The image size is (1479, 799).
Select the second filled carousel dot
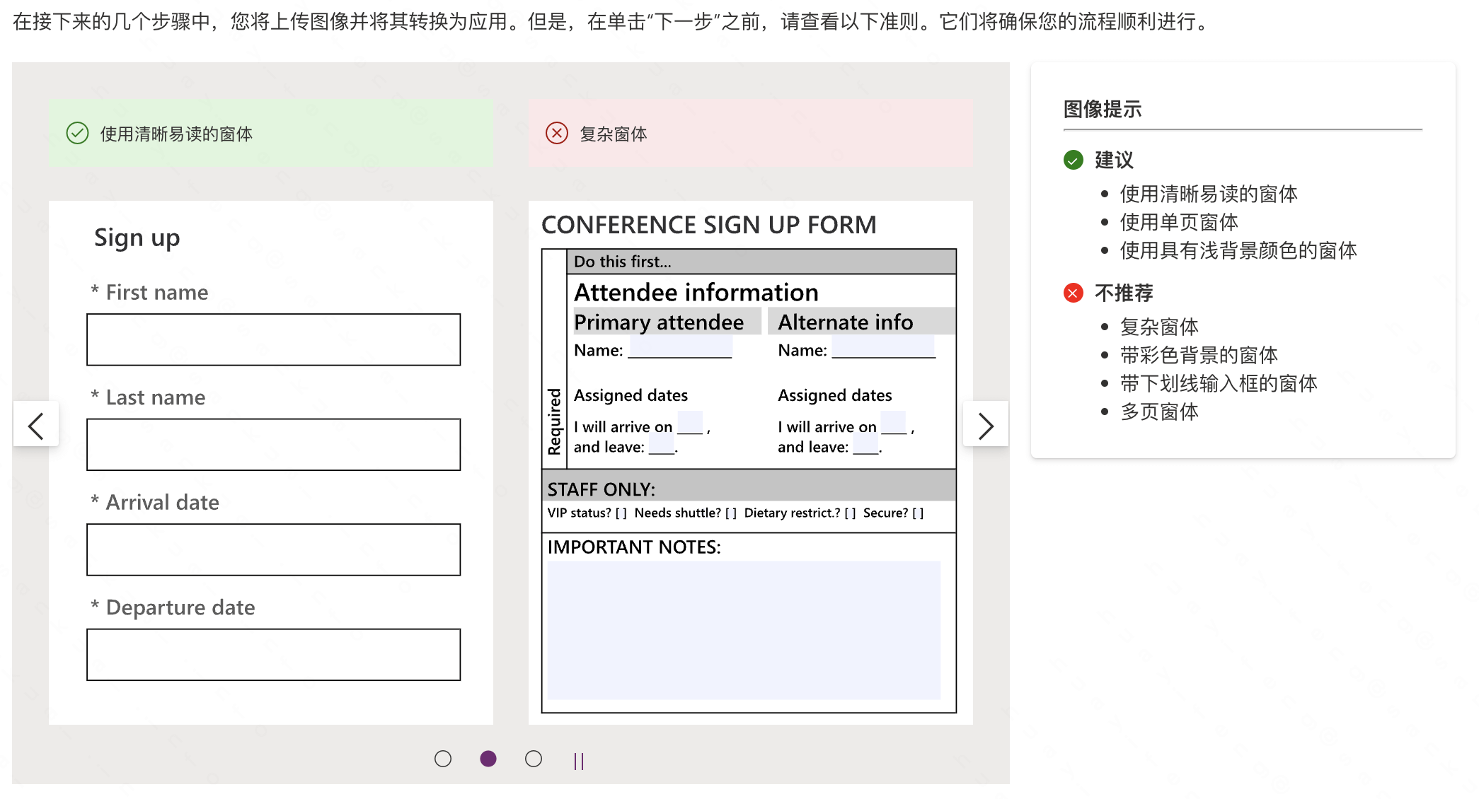tap(488, 759)
